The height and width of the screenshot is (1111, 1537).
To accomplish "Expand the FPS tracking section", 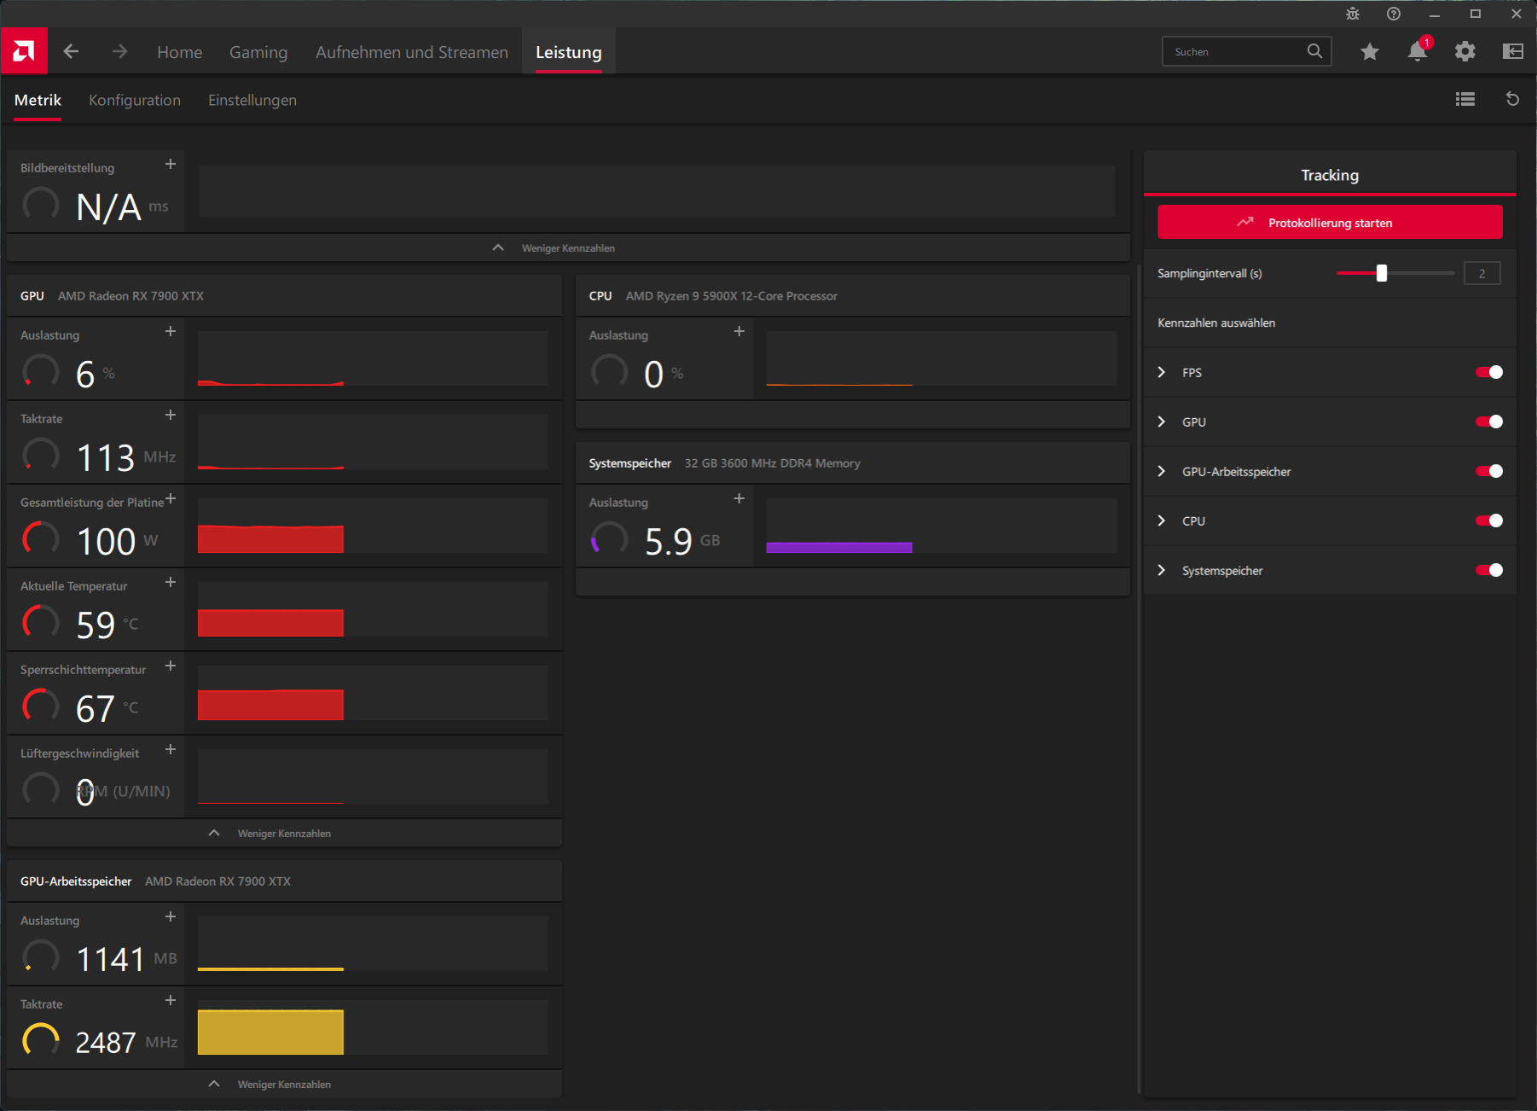I will (x=1162, y=372).
